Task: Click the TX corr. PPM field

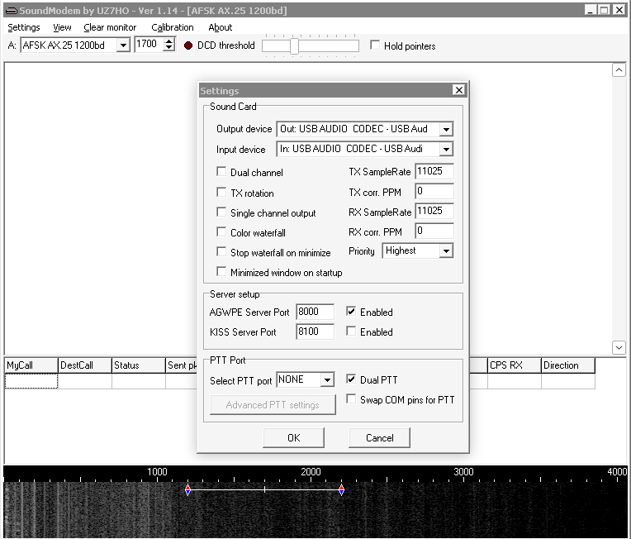Action: [434, 191]
